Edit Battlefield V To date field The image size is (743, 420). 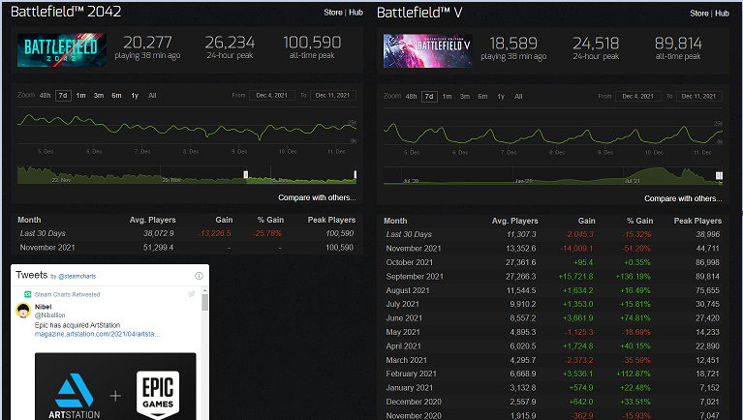point(699,96)
